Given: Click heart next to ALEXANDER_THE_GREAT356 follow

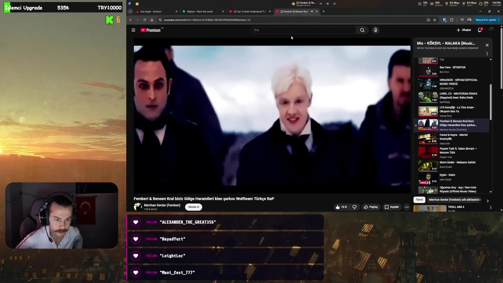Looking at the screenshot, I should (x=136, y=222).
